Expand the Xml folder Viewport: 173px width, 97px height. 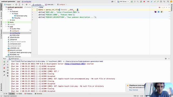point(8,20)
